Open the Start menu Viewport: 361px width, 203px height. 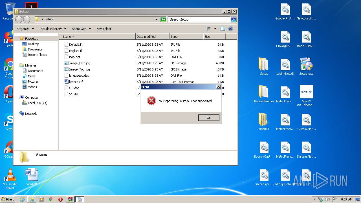pyautogui.click(x=8, y=199)
